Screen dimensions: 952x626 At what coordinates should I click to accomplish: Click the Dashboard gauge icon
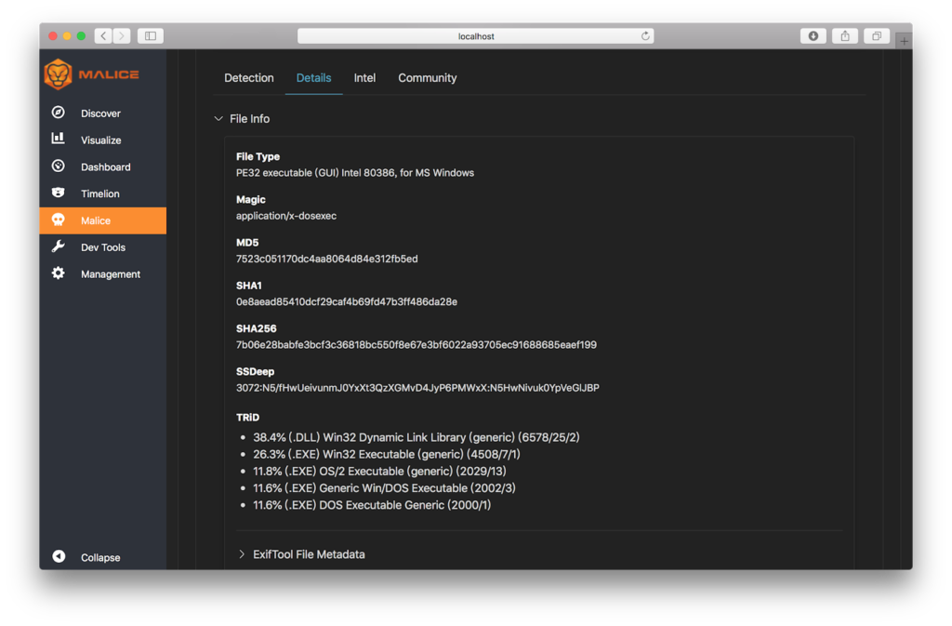click(59, 166)
